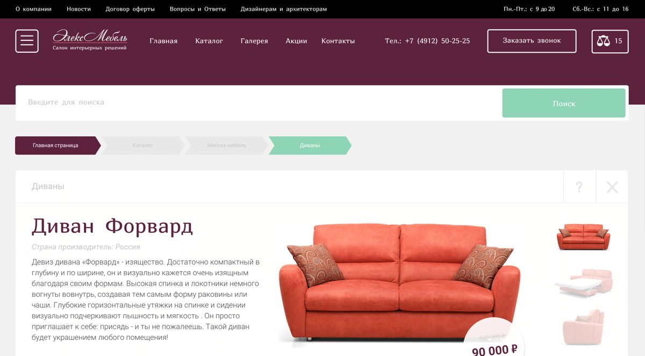645x356 pixels.
Task: Open the hamburger menu icon
Action: click(x=27, y=41)
